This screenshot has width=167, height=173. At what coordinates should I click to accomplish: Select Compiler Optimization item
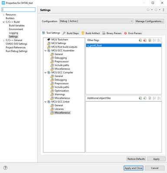click(62, 91)
